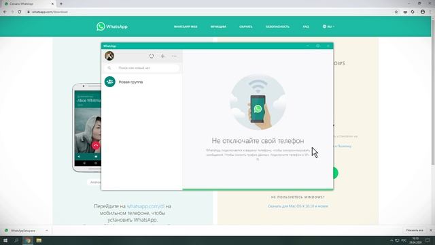
Task: Close the Скачать WhatsApp browser tab
Action: (x=53, y=4)
